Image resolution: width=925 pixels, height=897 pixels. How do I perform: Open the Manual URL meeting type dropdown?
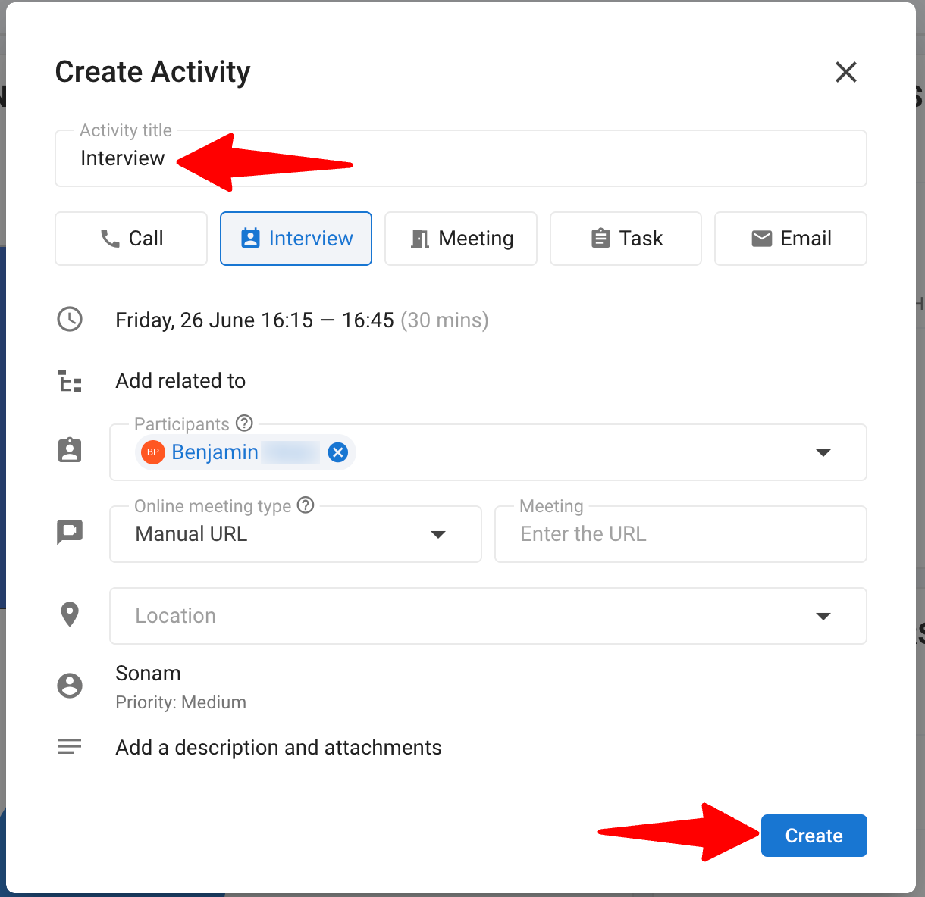[x=296, y=534]
